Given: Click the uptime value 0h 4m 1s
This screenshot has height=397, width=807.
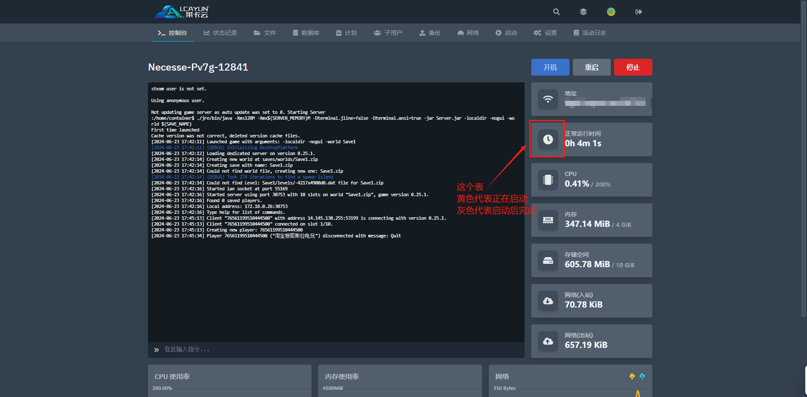Looking at the screenshot, I should point(583,143).
